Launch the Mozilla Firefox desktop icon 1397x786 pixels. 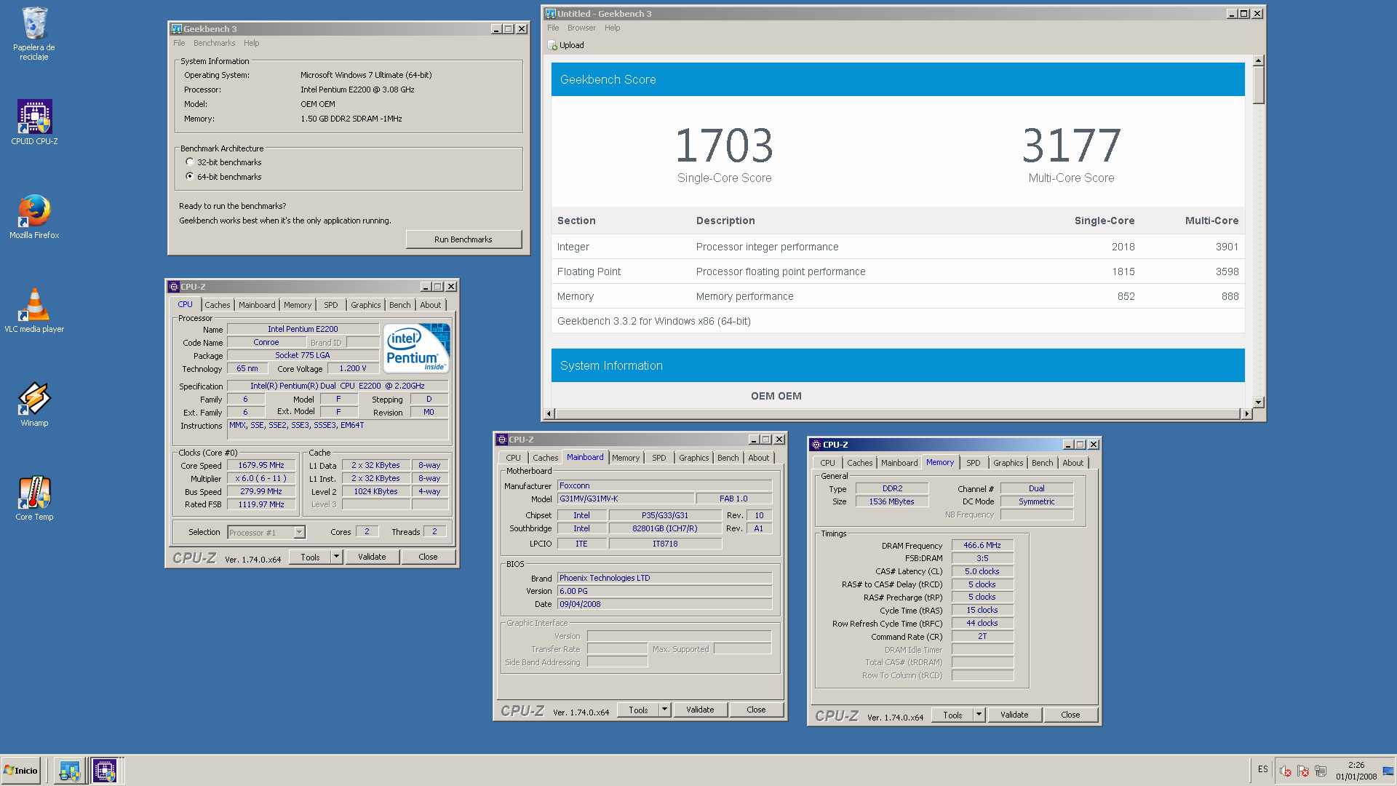[34, 216]
